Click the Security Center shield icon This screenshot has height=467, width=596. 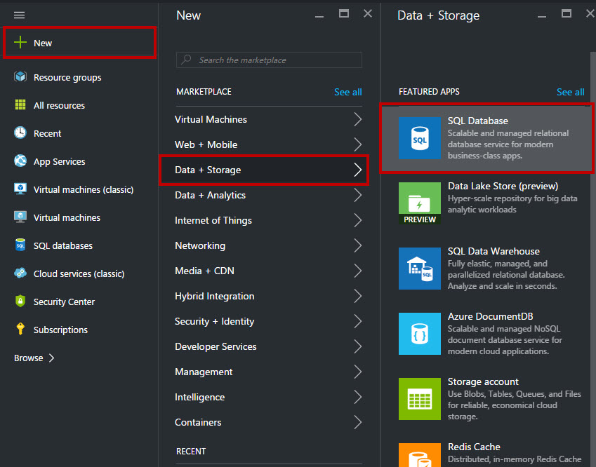tap(20, 302)
